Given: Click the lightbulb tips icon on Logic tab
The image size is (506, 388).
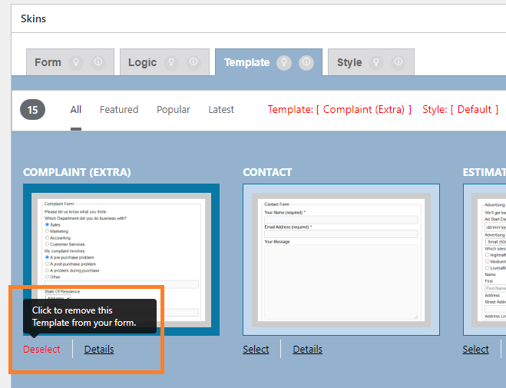Looking at the screenshot, I should tap(172, 62).
